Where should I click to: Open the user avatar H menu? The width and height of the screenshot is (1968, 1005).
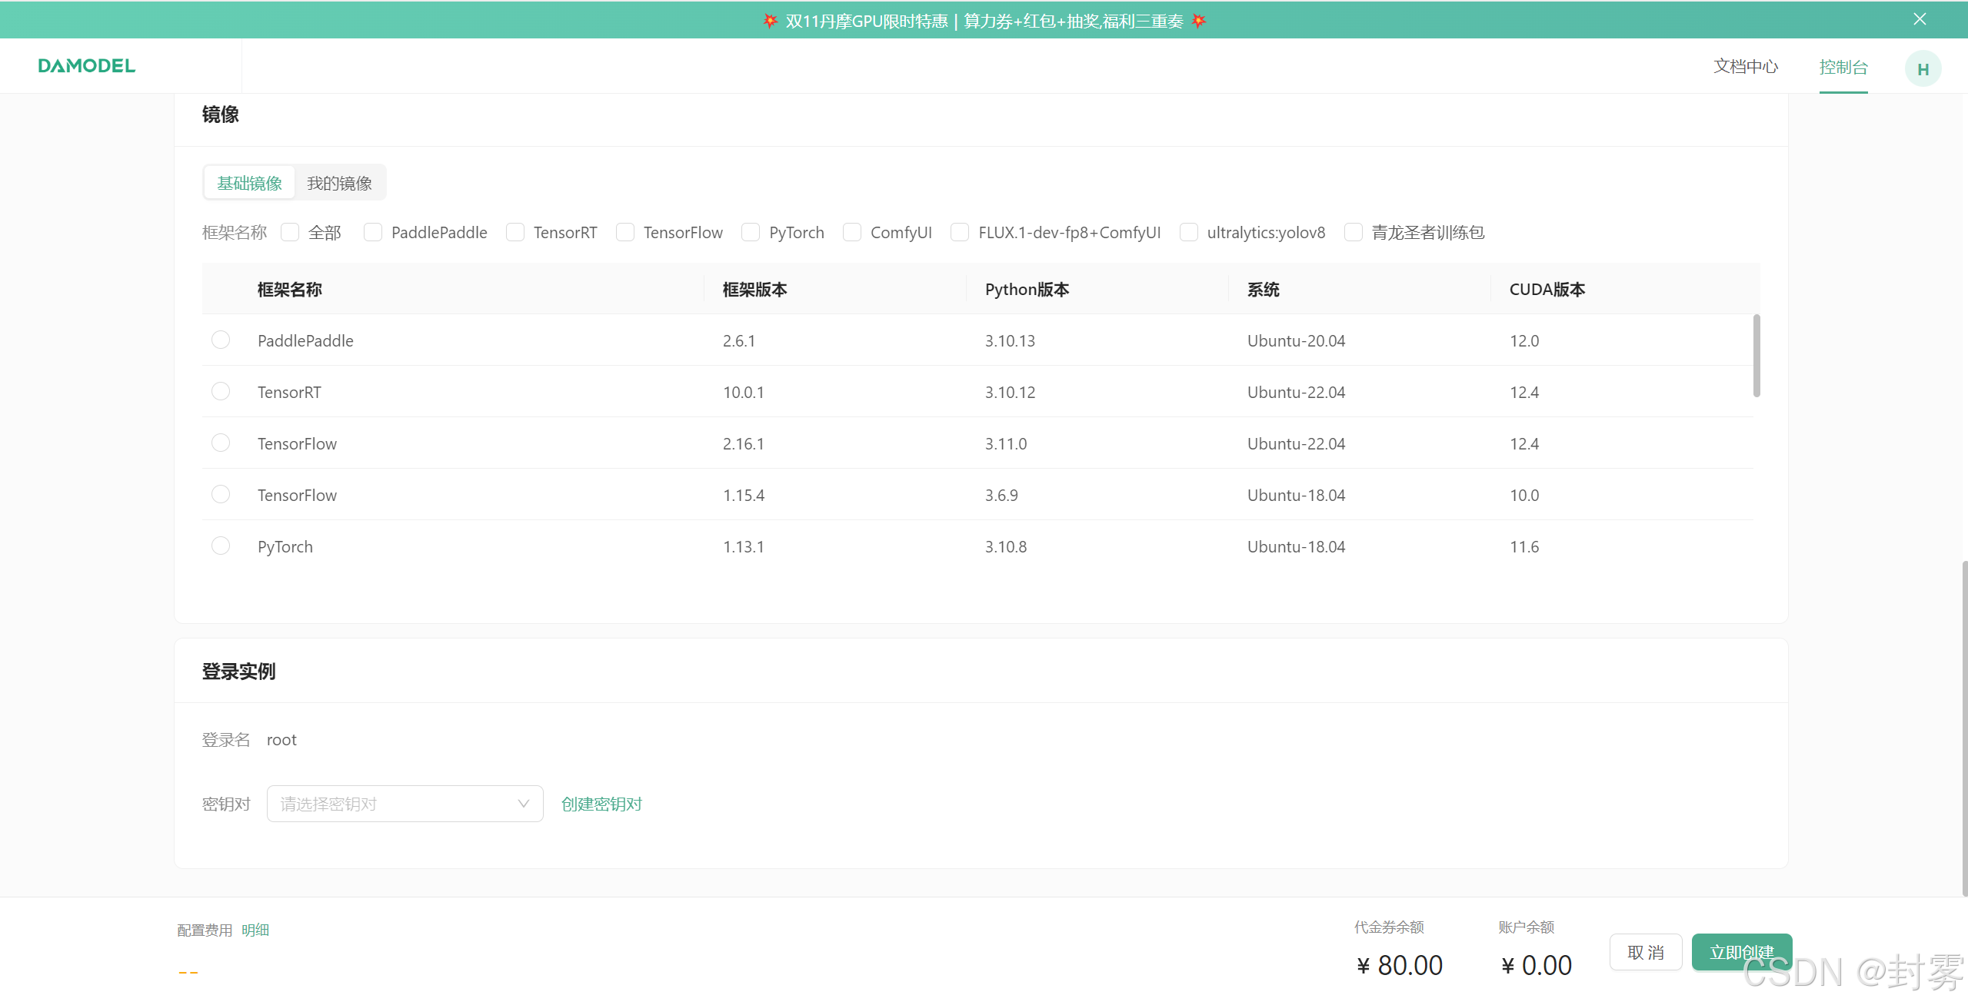pos(1922,69)
